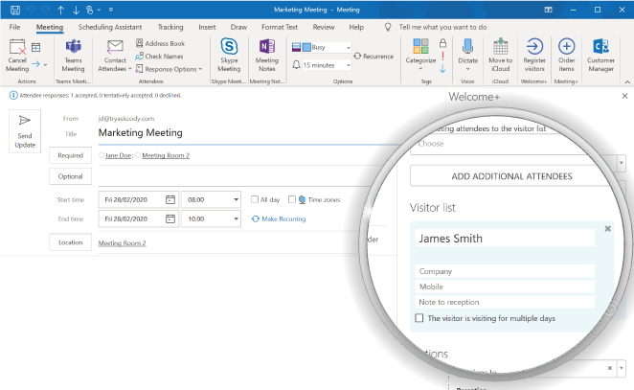Launch Customer Manager
The image size is (634, 390).
(600, 56)
